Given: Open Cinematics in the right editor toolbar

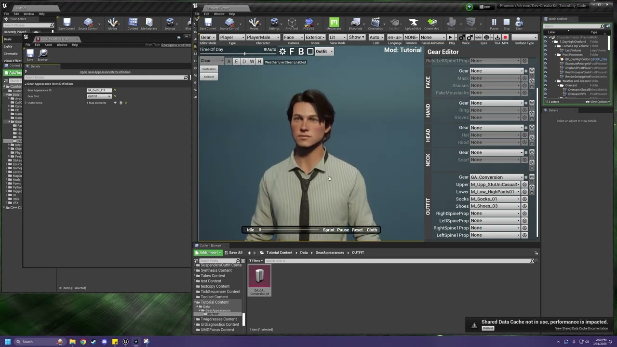Looking at the screenshot, I should click(x=375, y=24).
